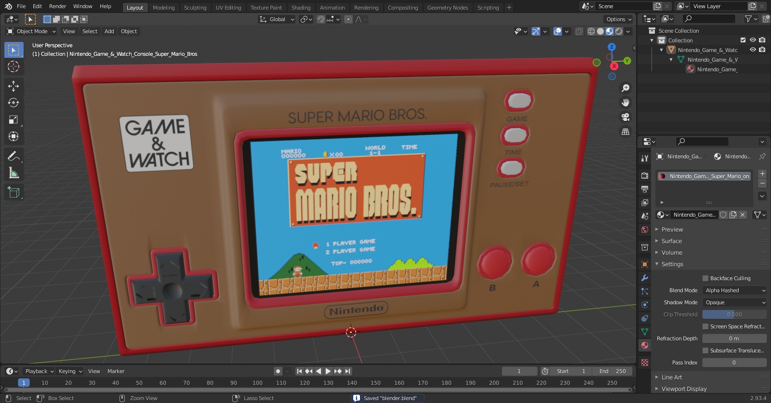Open Blend Mode Alpha Hashed dropdown

[734, 290]
